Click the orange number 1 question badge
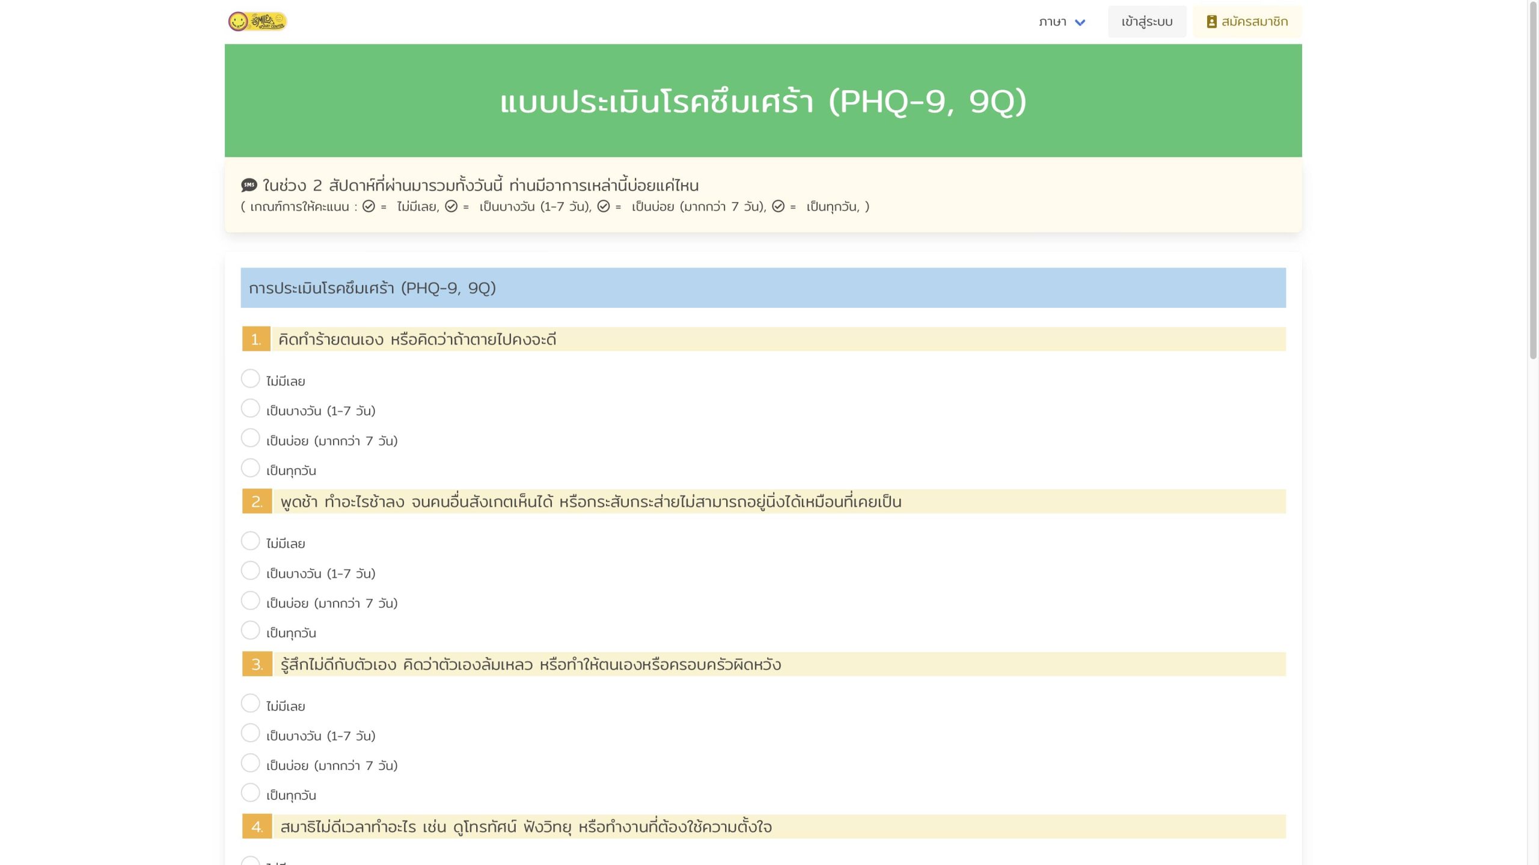 pos(256,339)
